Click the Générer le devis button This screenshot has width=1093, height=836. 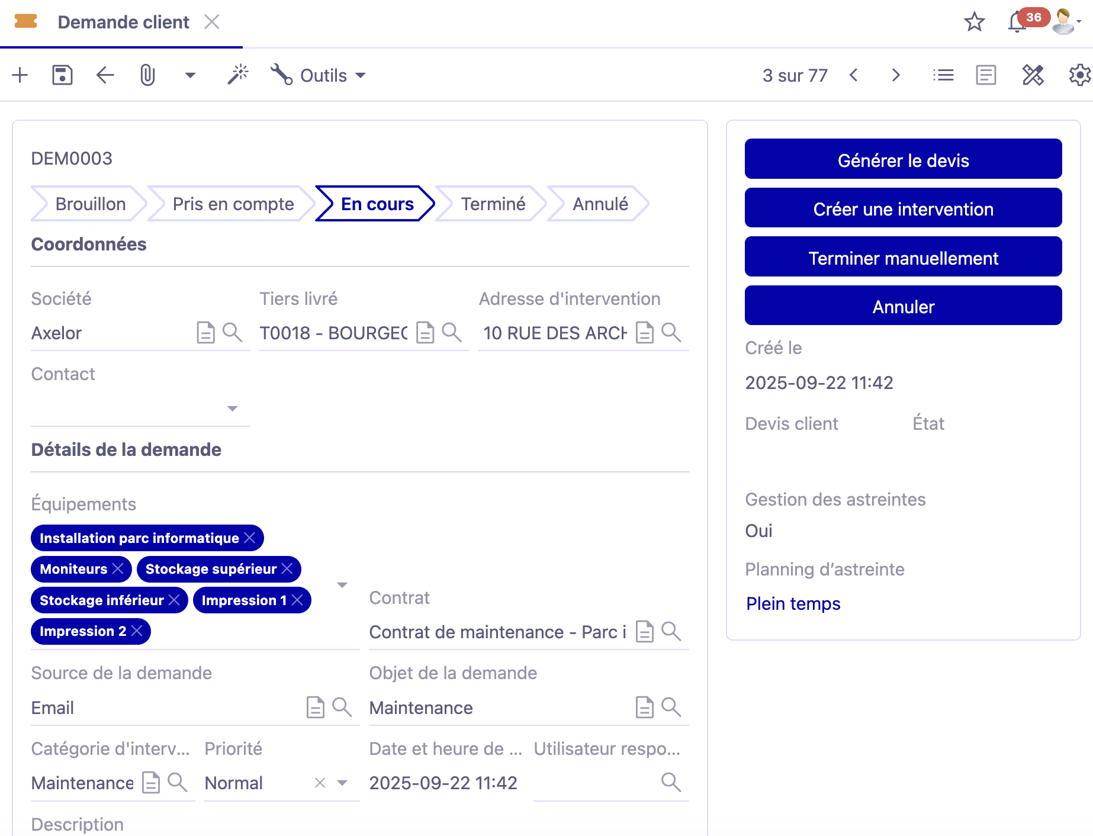click(x=903, y=159)
